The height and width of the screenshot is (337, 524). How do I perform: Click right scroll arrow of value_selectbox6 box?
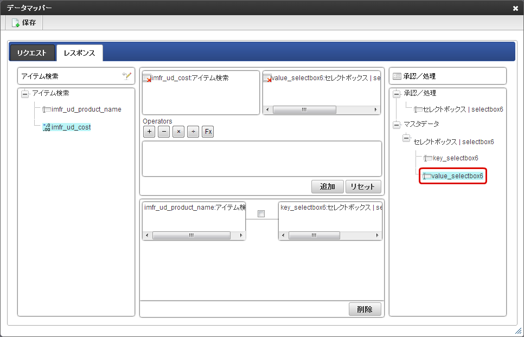pos(375,110)
